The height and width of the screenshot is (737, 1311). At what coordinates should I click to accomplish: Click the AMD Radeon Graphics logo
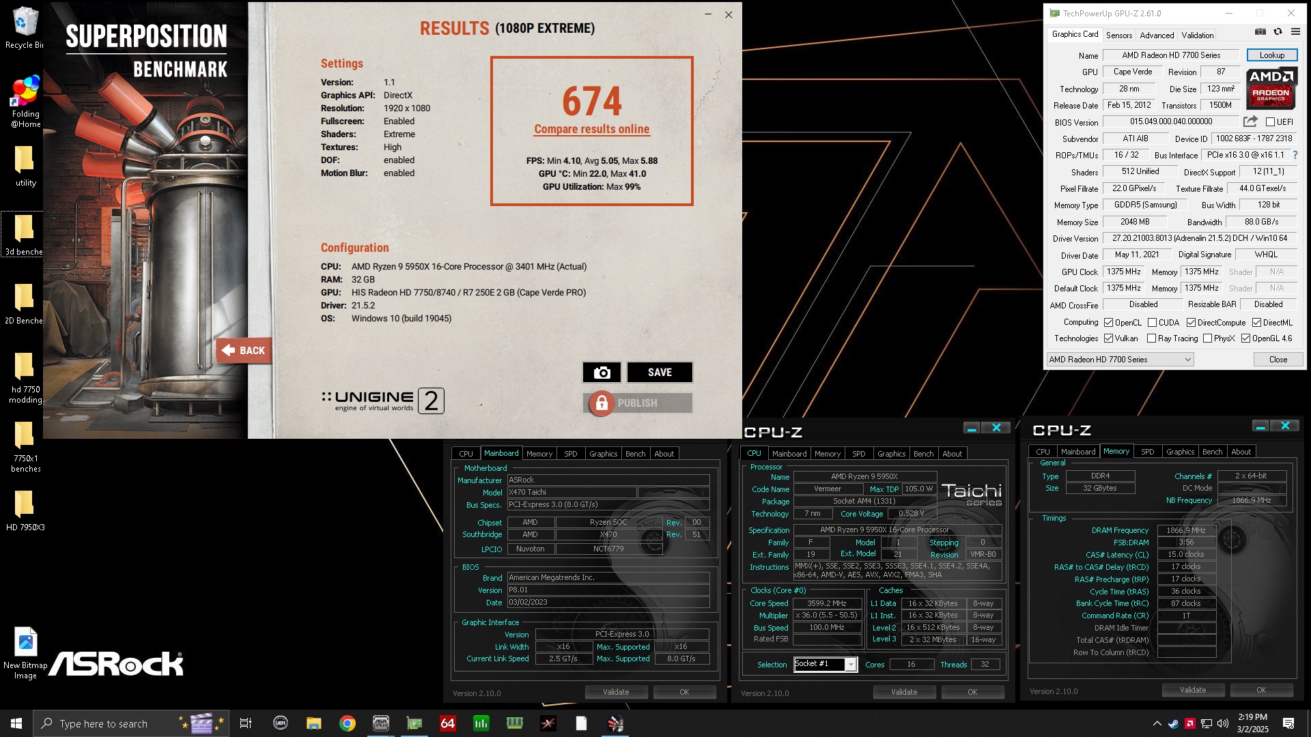[1271, 89]
